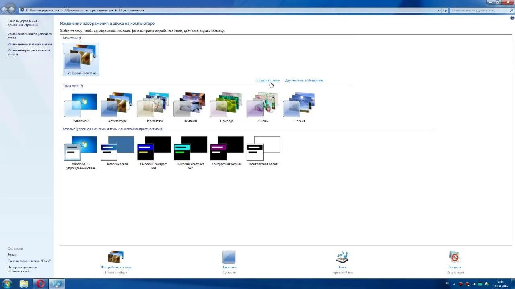
Task: Open Изменение рисунка учетной записи
Action: pyautogui.click(x=29, y=52)
